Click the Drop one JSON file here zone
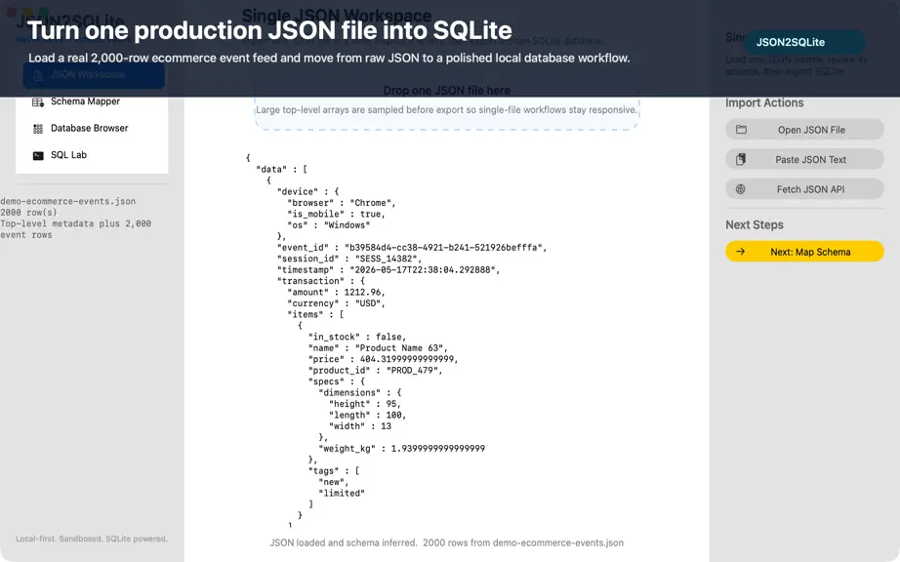900x562 pixels. coord(446,100)
